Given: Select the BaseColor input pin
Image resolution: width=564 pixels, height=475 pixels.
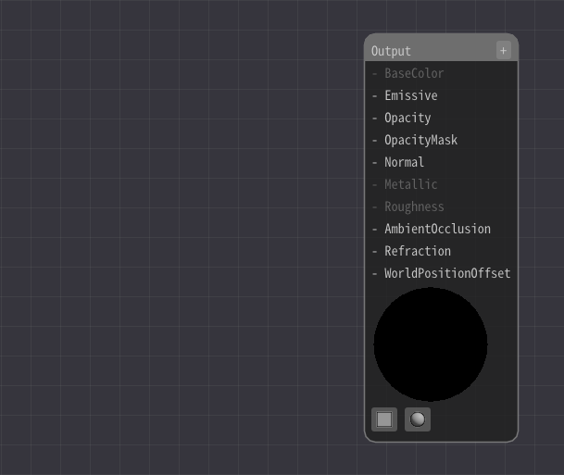Looking at the screenshot, I should 375,73.
